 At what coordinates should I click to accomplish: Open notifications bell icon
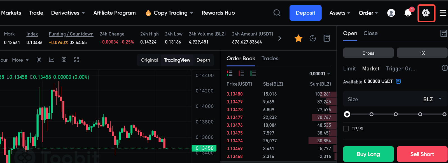point(408,13)
